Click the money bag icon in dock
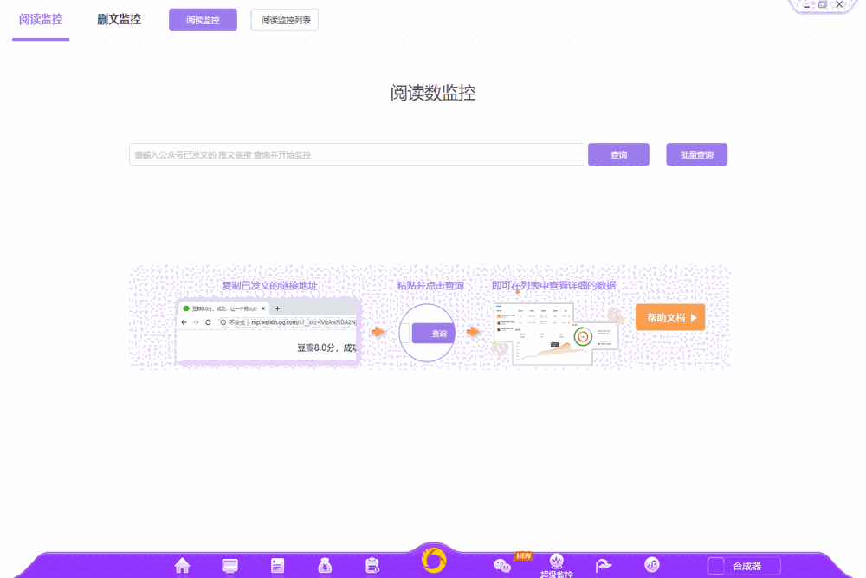 pyautogui.click(x=324, y=564)
